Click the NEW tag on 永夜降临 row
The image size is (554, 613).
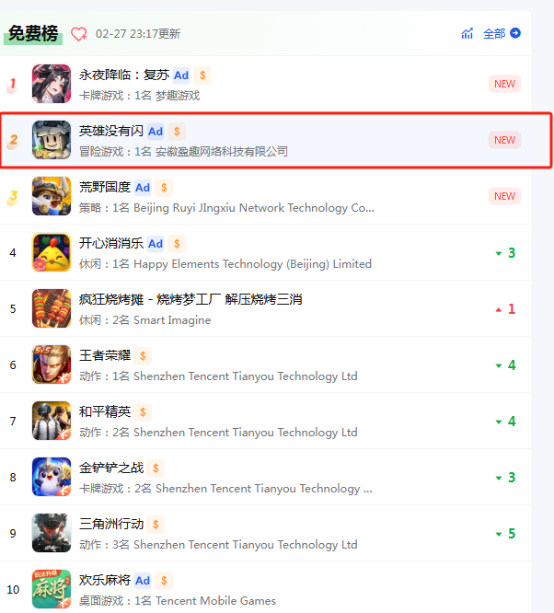(504, 84)
